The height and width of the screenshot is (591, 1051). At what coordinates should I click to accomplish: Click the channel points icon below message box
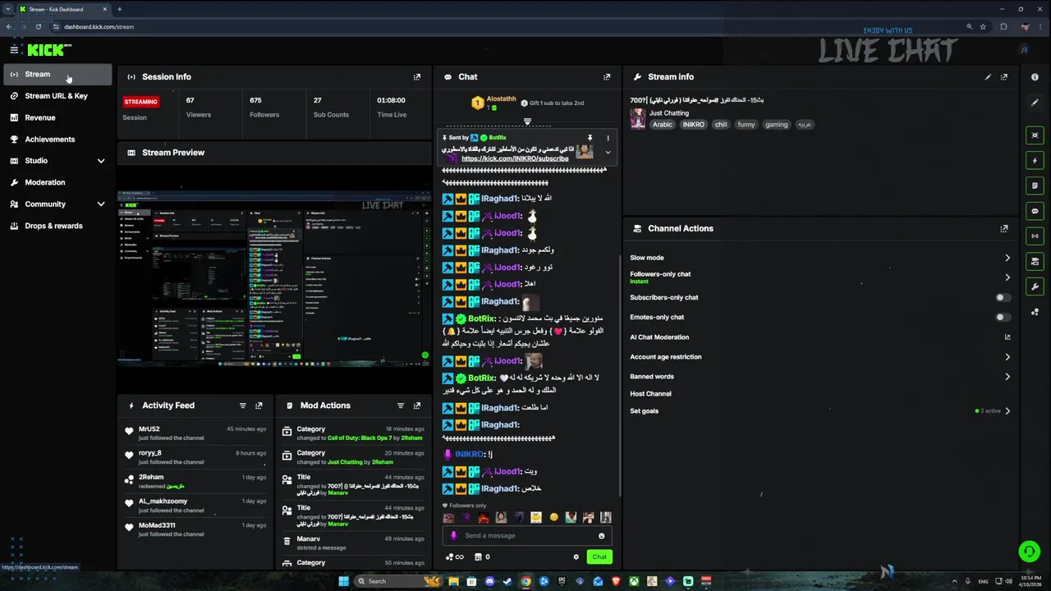(456, 557)
